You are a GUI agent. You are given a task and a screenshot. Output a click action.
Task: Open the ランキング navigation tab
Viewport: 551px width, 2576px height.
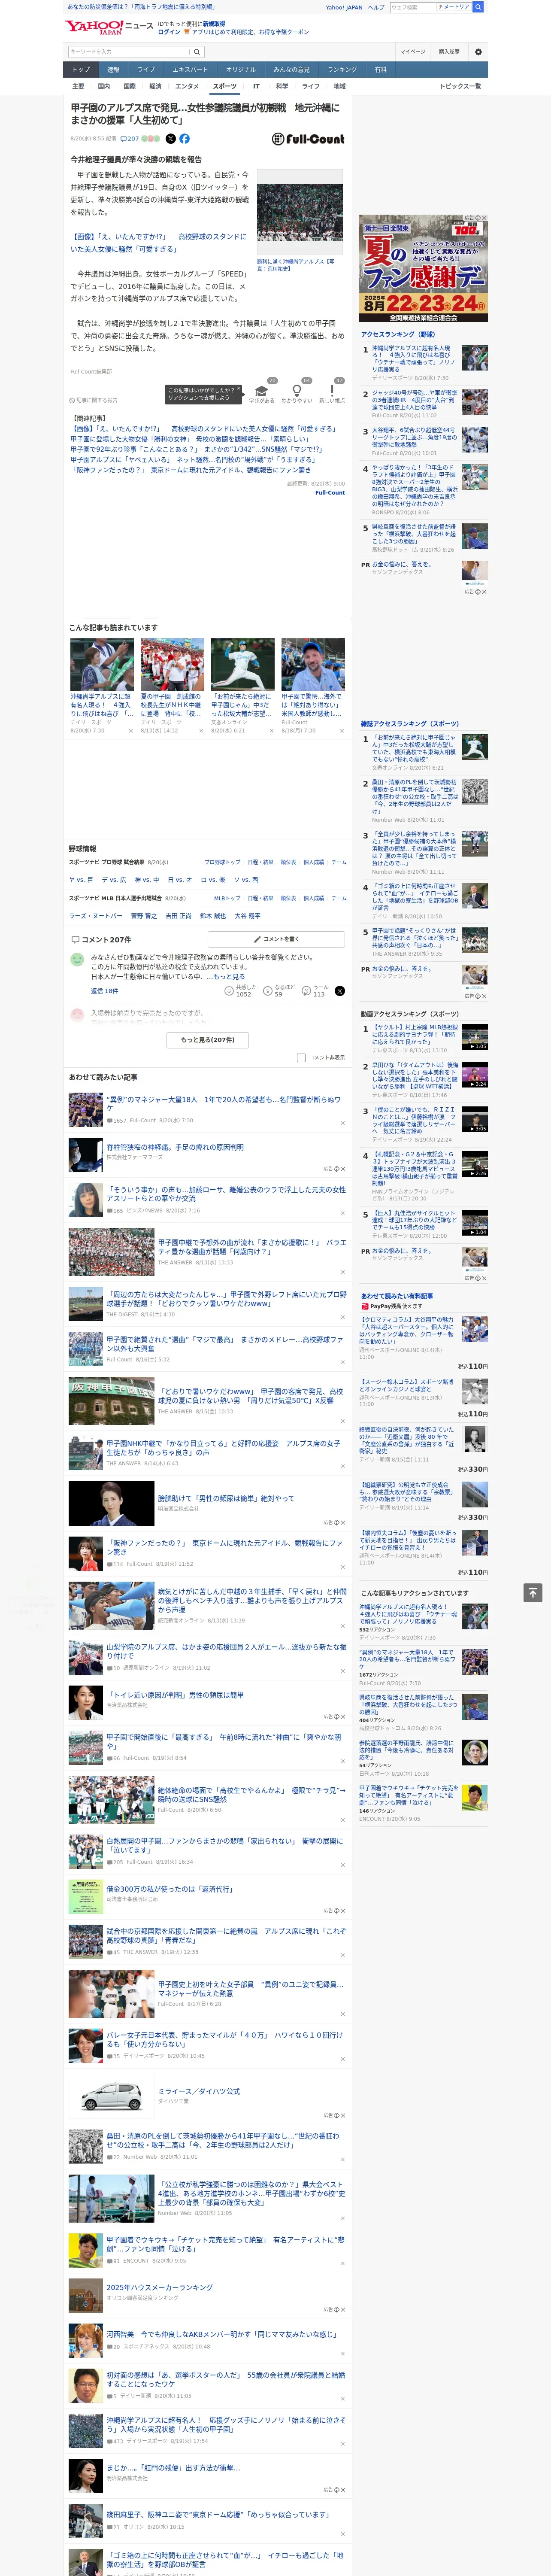click(342, 70)
